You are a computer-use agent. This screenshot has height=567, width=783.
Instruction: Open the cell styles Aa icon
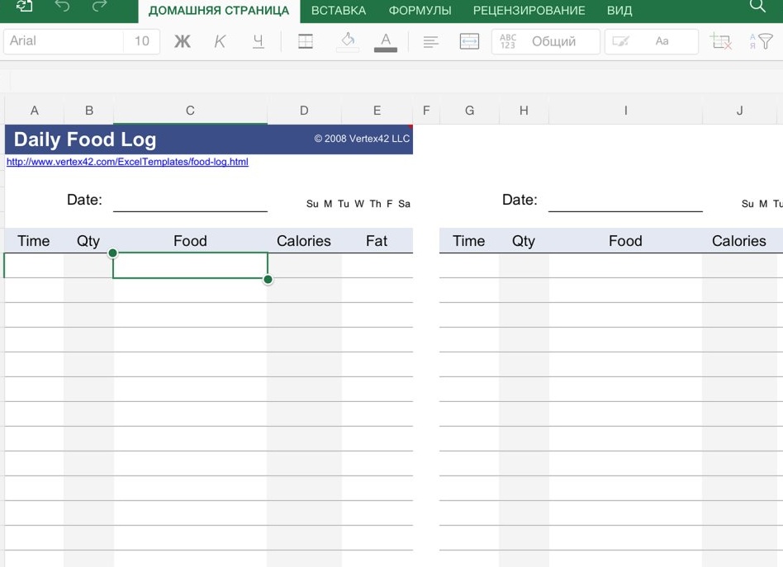662,41
